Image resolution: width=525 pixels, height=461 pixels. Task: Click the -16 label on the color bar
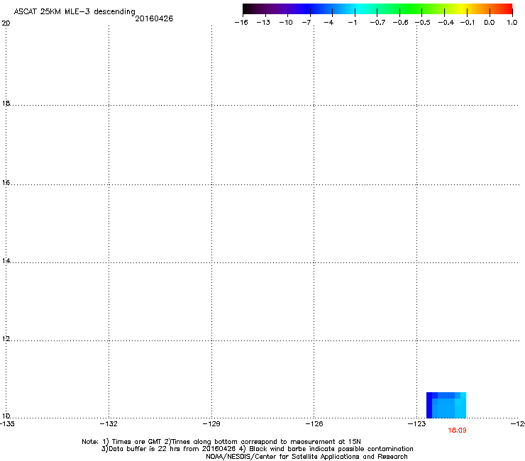[x=241, y=23]
